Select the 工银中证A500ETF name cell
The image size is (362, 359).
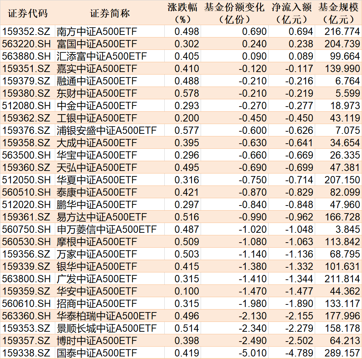pos(110,118)
